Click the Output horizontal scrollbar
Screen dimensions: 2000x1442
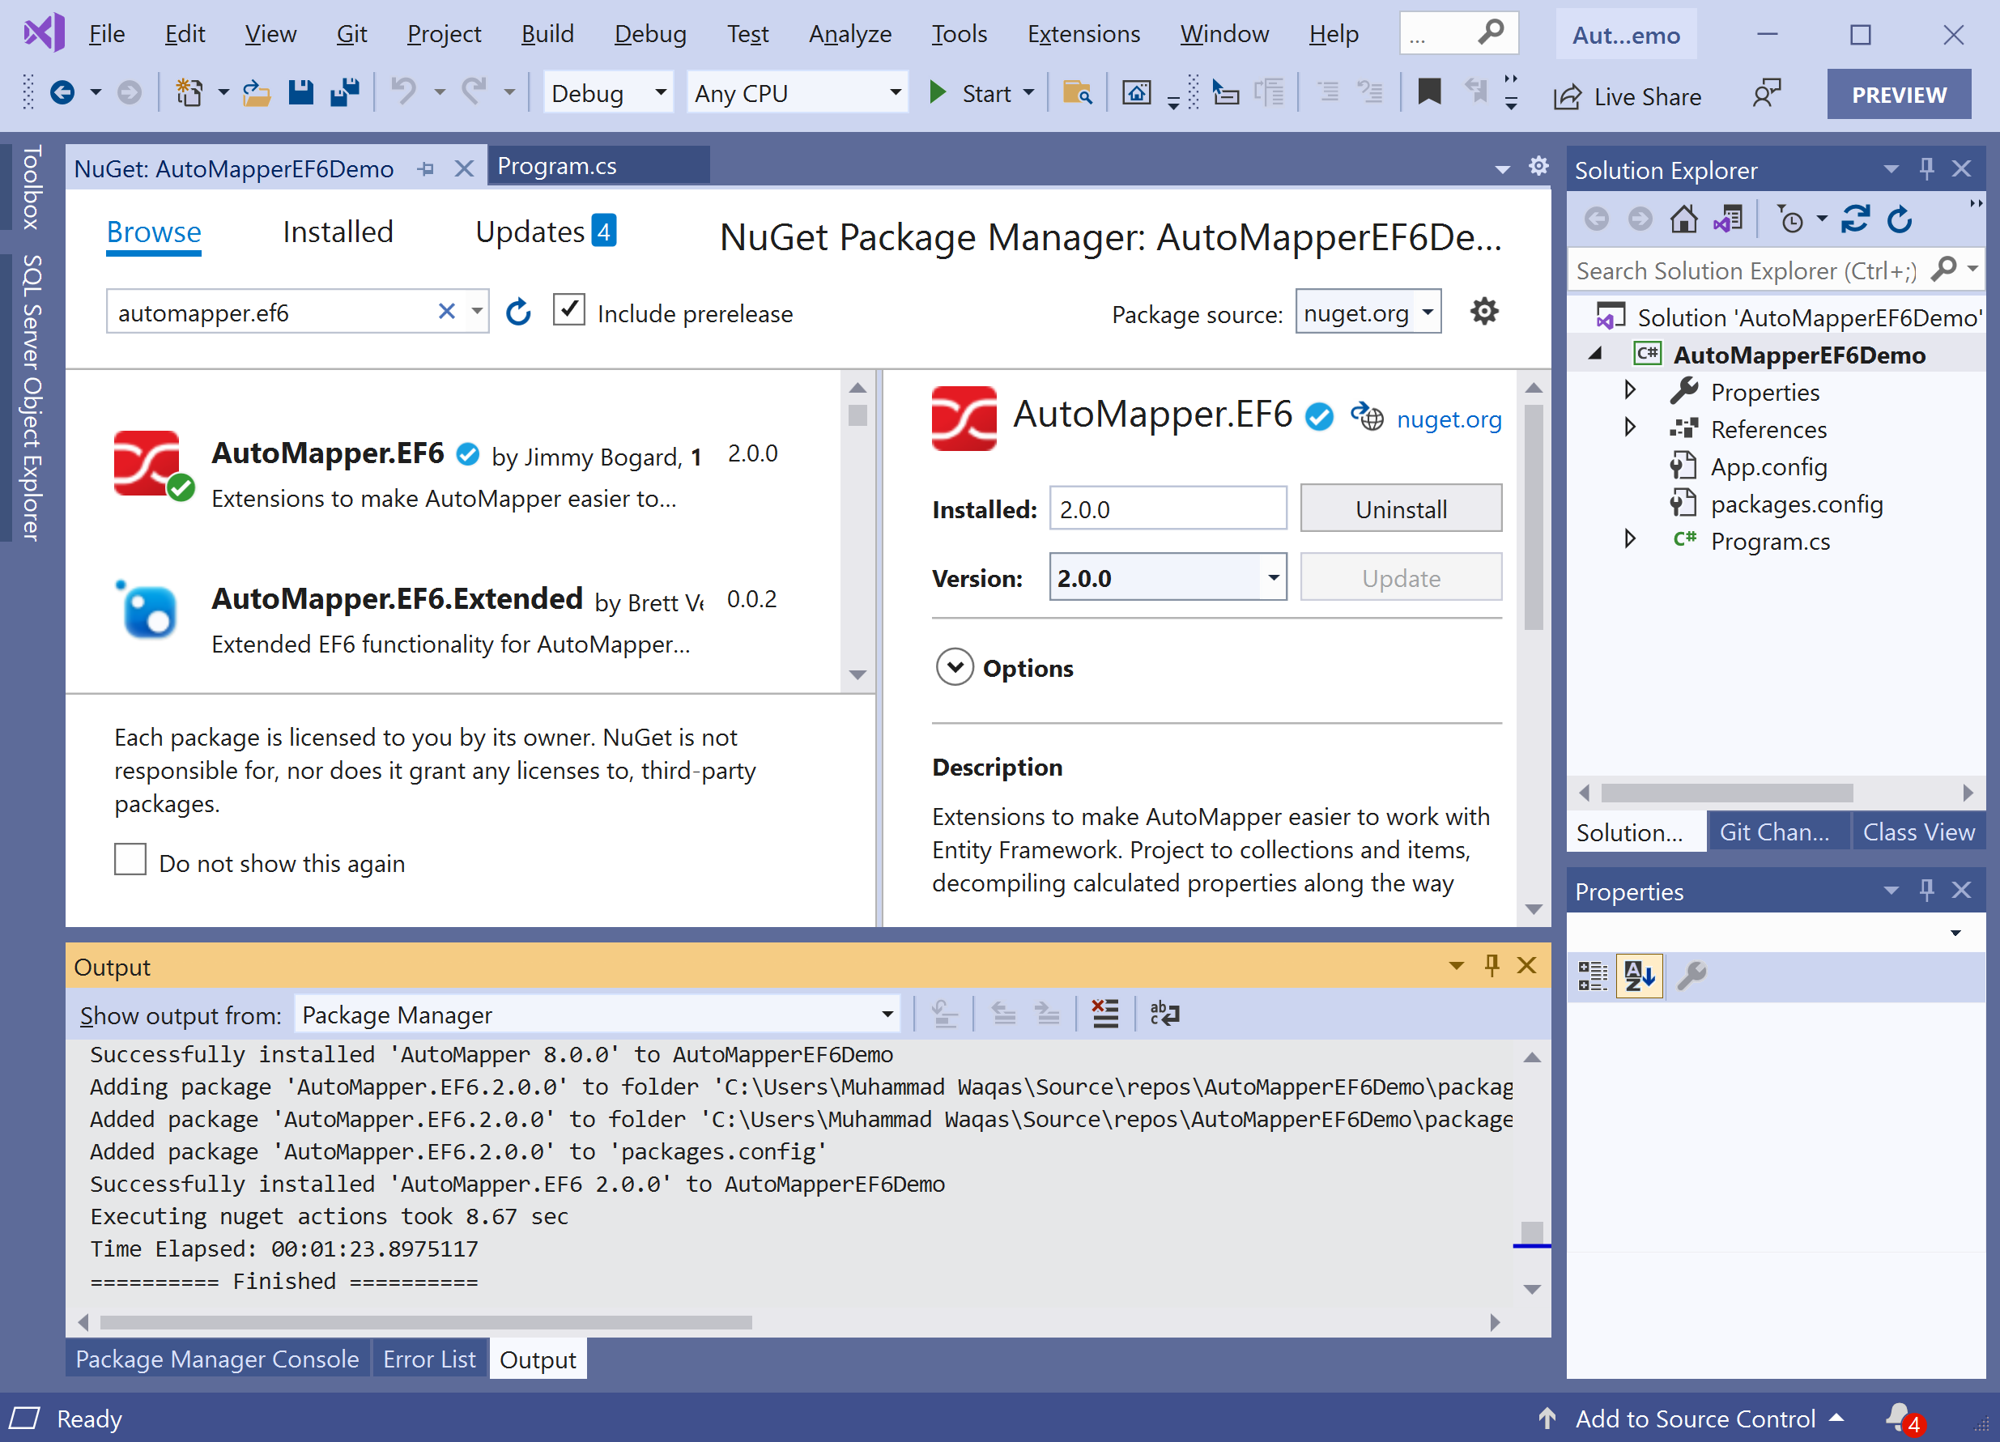(x=426, y=1322)
